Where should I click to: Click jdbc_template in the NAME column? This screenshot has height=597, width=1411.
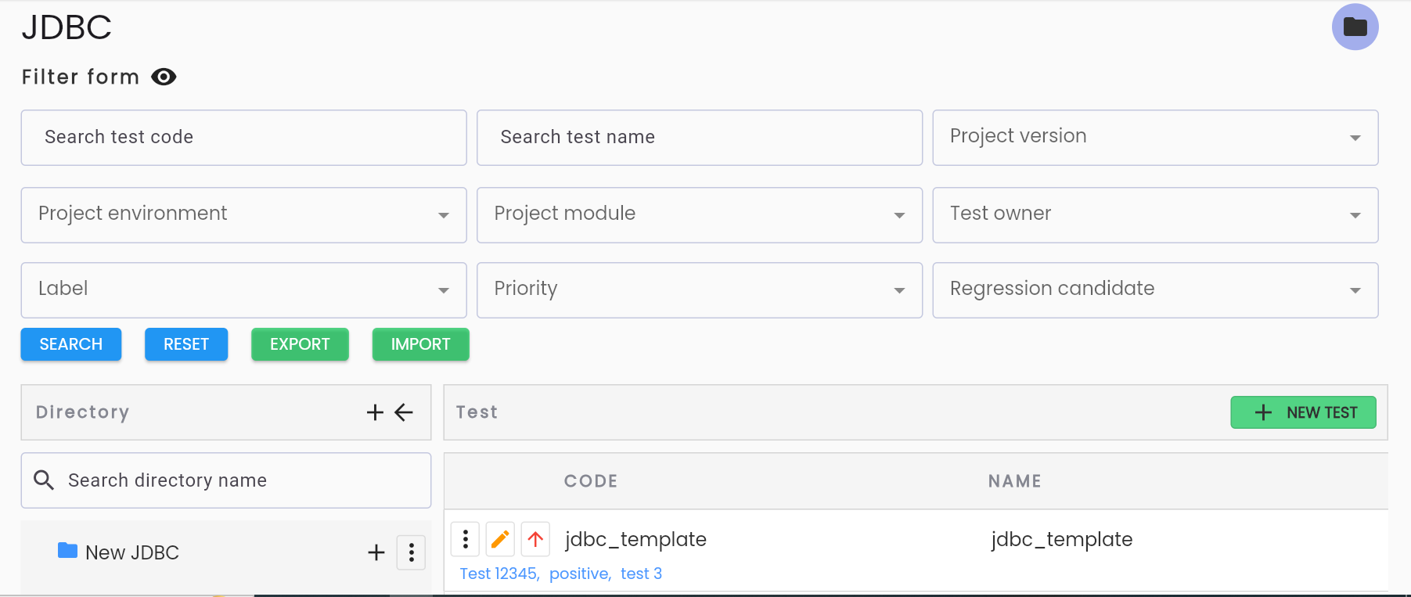[x=1061, y=539]
